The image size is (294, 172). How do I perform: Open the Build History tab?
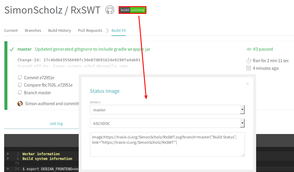tap(59, 30)
